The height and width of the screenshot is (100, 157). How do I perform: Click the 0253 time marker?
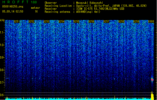(46, 21)
